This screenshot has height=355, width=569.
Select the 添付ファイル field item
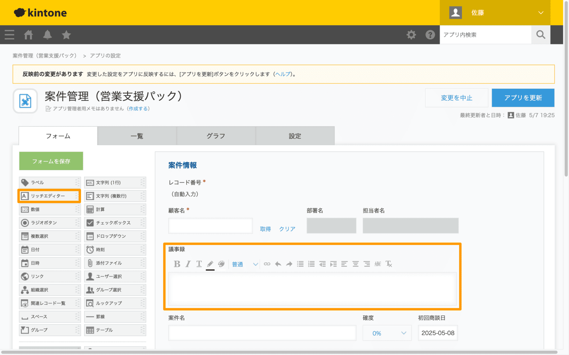click(115, 263)
